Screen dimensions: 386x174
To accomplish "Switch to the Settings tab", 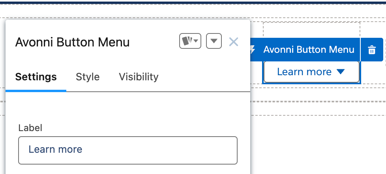I will (36, 77).
